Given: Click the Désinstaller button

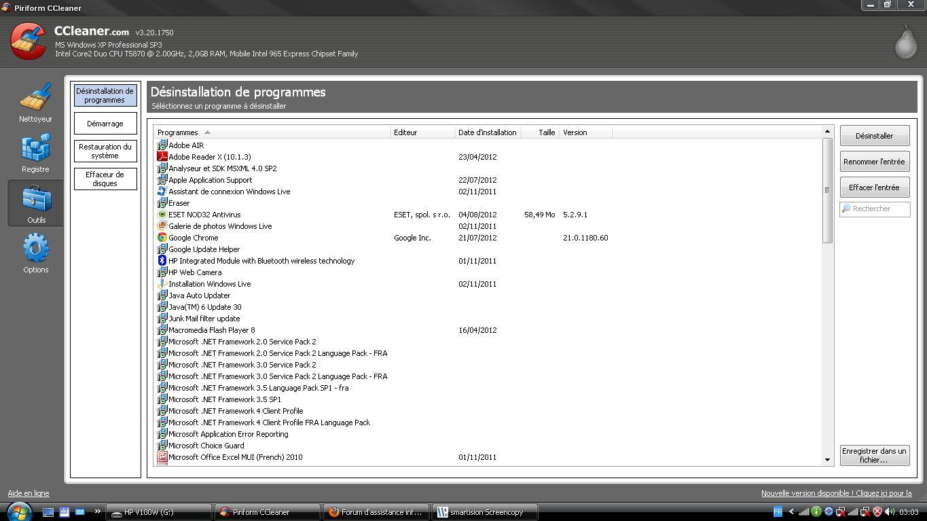Looking at the screenshot, I should pos(875,136).
